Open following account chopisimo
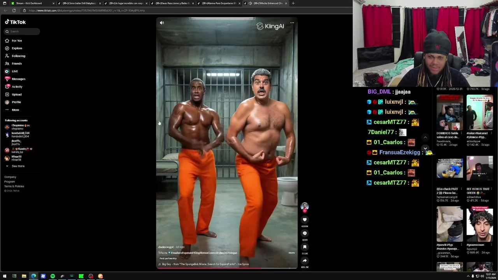The height and width of the screenshot is (280, 498). click(x=18, y=127)
